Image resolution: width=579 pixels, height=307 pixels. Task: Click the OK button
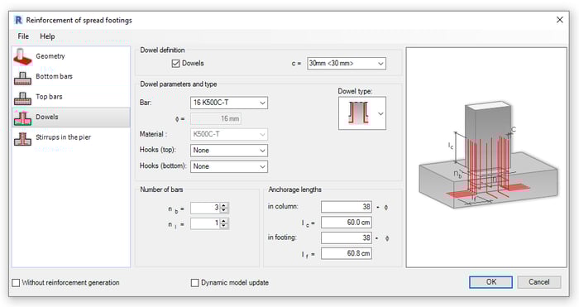[490, 282]
